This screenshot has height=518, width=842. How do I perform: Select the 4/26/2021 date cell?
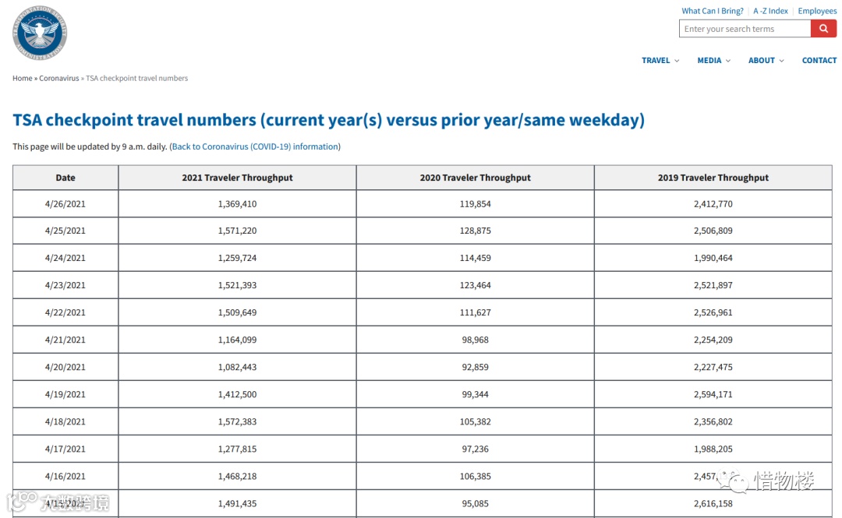pyautogui.click(x=65, y=204)
